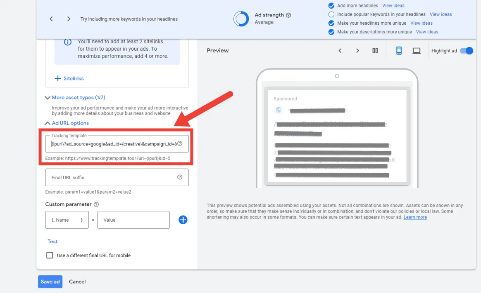The width and height of the screenshot is (481, 293).
Task: Cancel ad editing
Action: coord(77,282)
